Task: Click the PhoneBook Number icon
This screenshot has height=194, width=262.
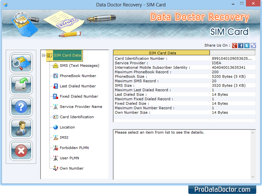Action: (x=56, y=76)
